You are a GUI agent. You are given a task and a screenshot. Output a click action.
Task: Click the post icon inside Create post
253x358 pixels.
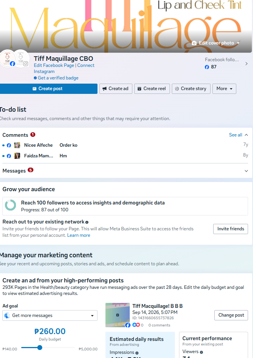coord(35,89)
